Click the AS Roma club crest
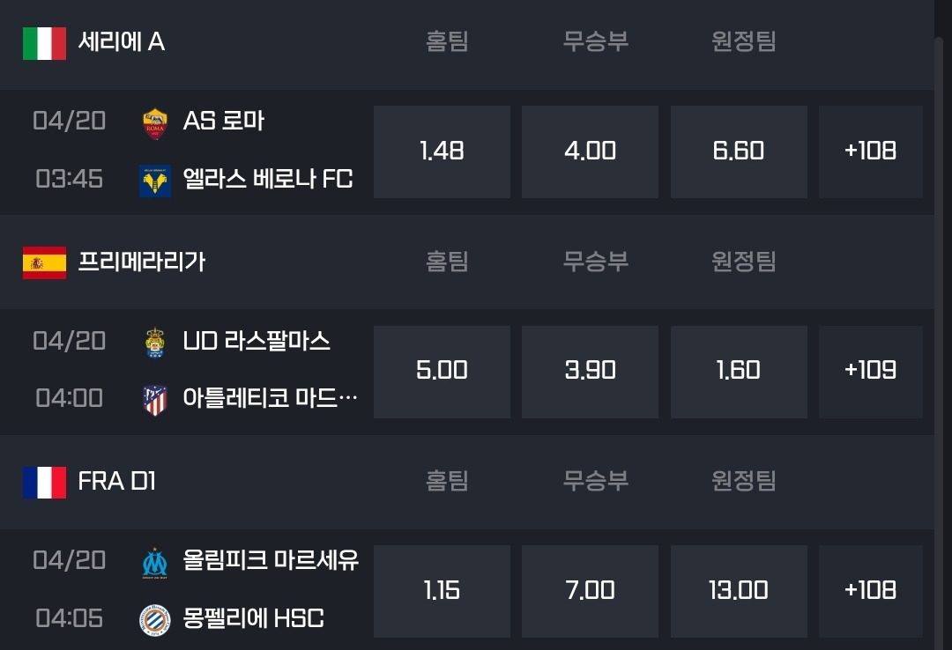Image resolution: width=952 pixels, height=650 pixels. [155, 124]
